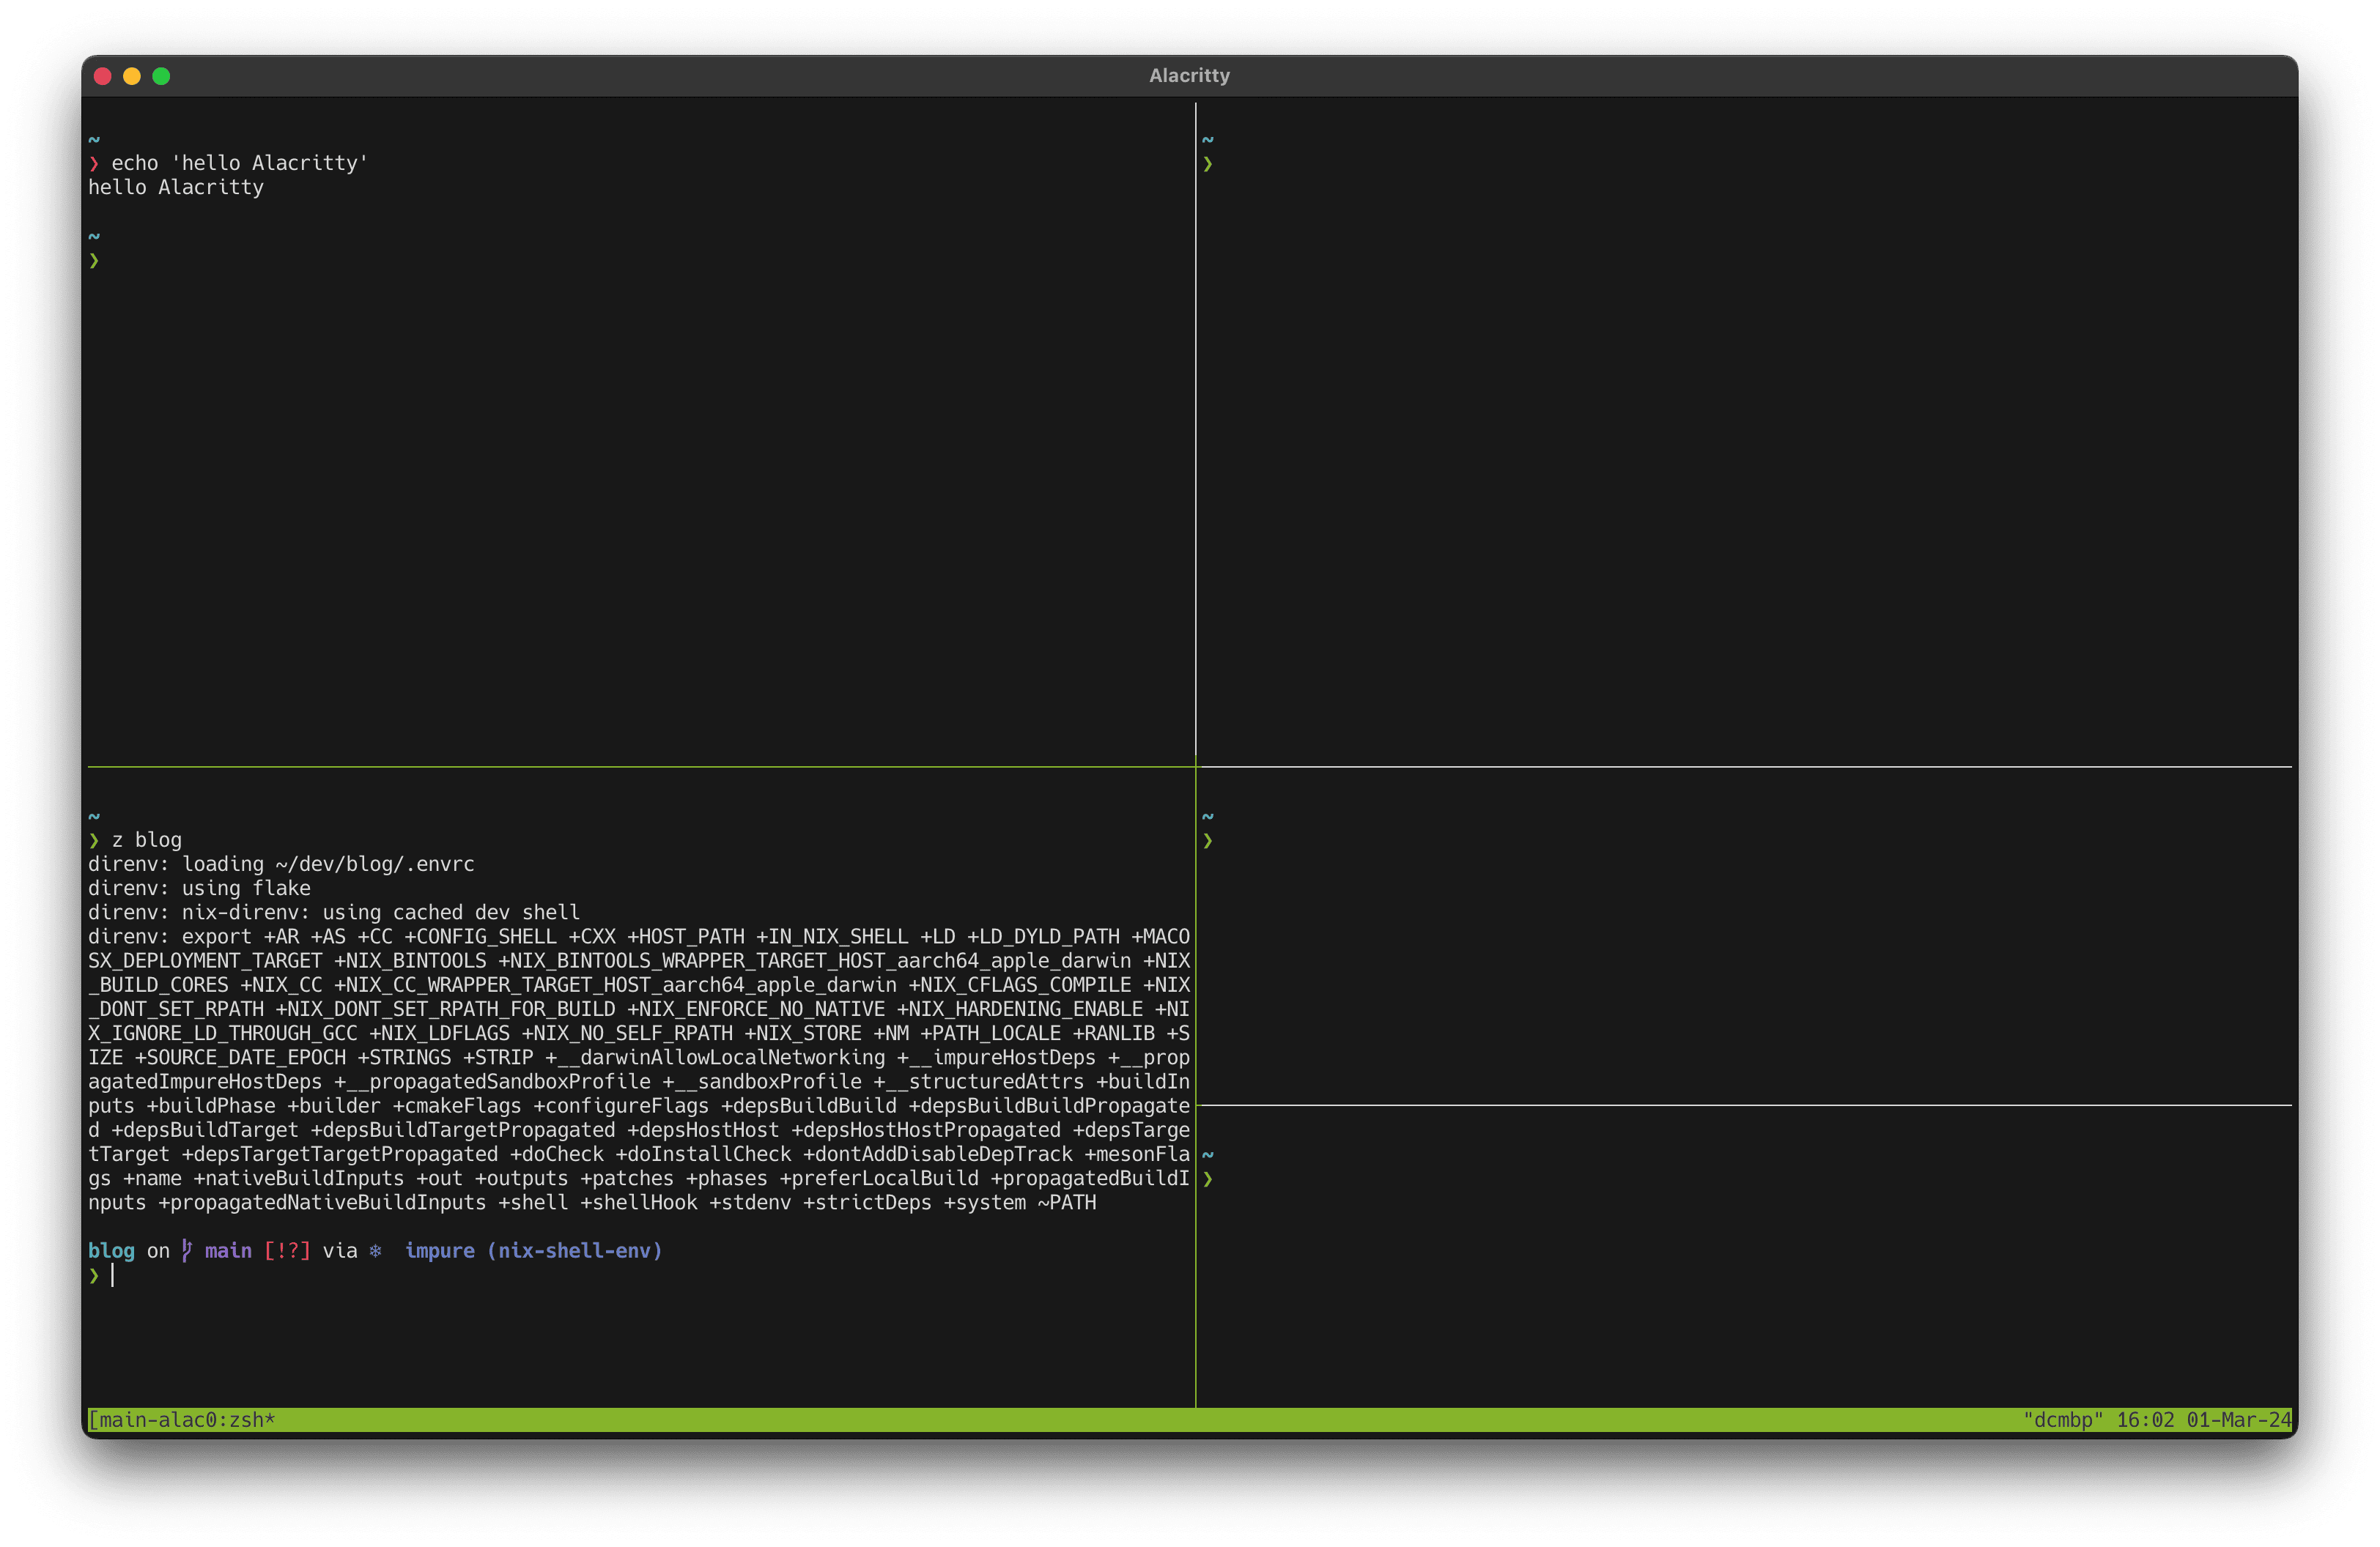Click the [!?] git status indicator
The image size is (2380, 1547).
click(287, 1250)
